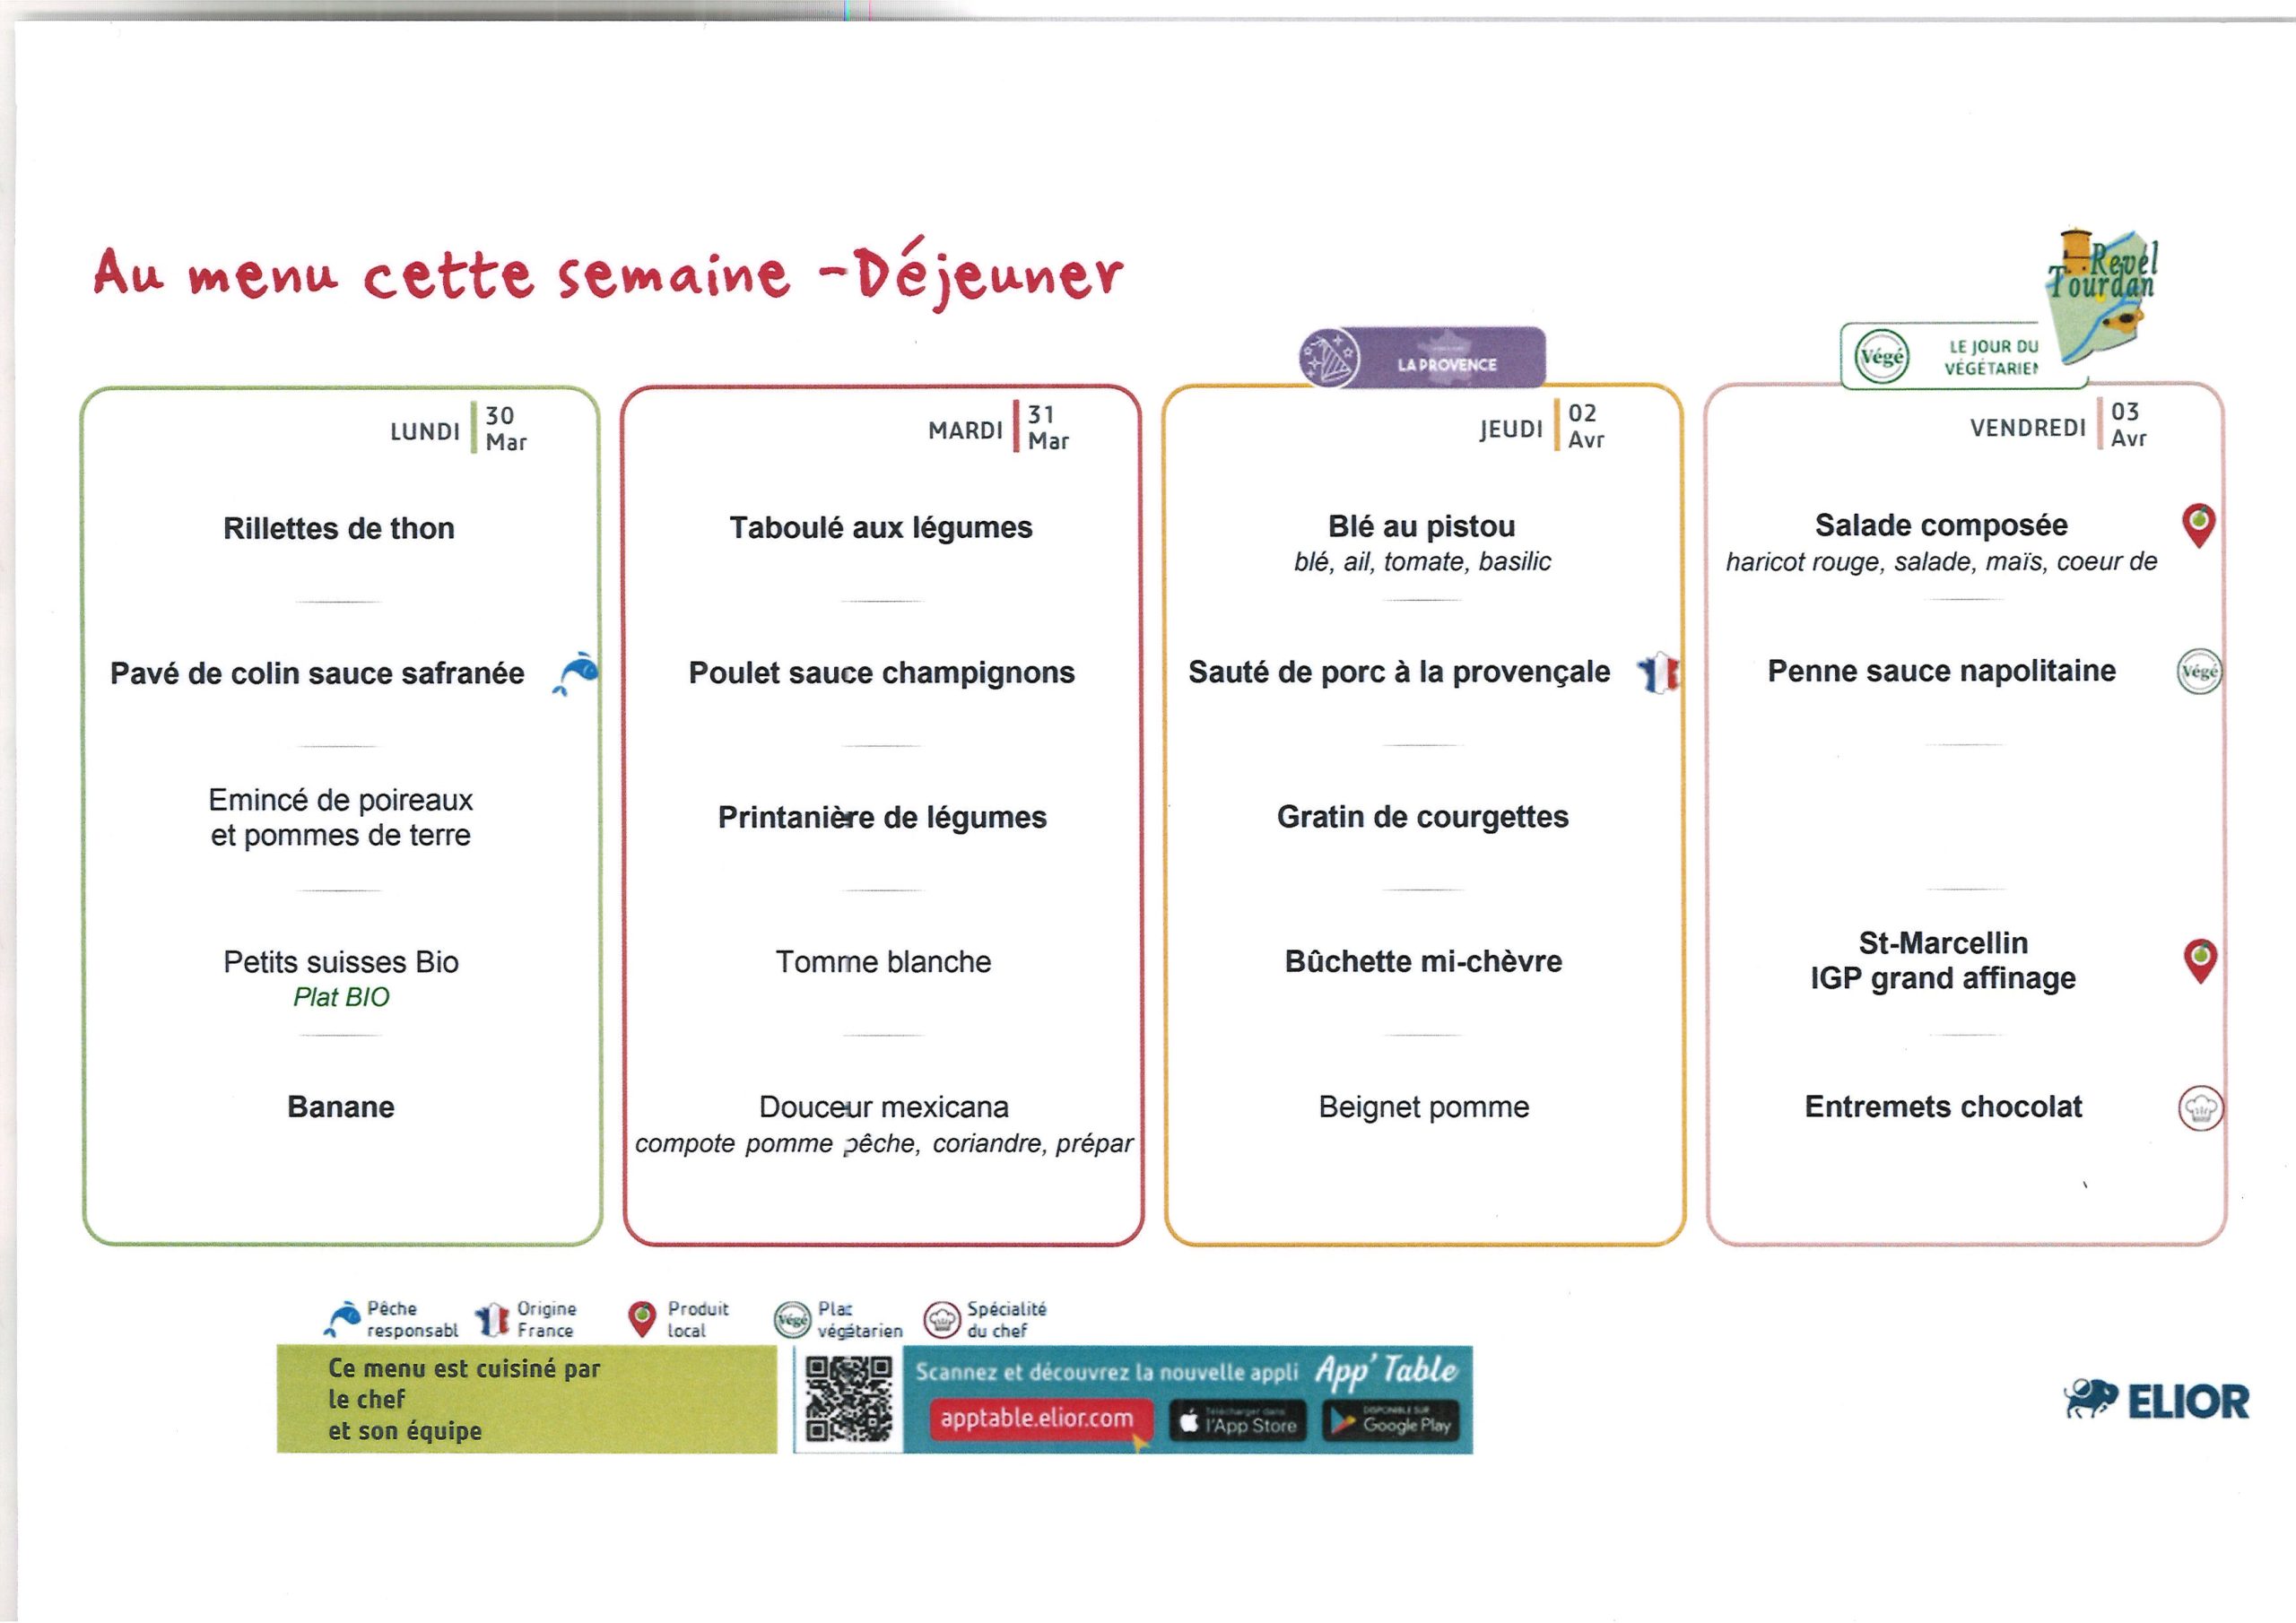Click the QR code image
This screenshot has width=2296, height=1623.
848,1398
